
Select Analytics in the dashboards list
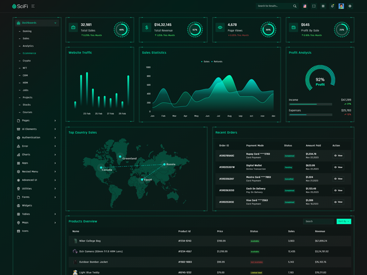pyautogui.click(x=28, y=46)
